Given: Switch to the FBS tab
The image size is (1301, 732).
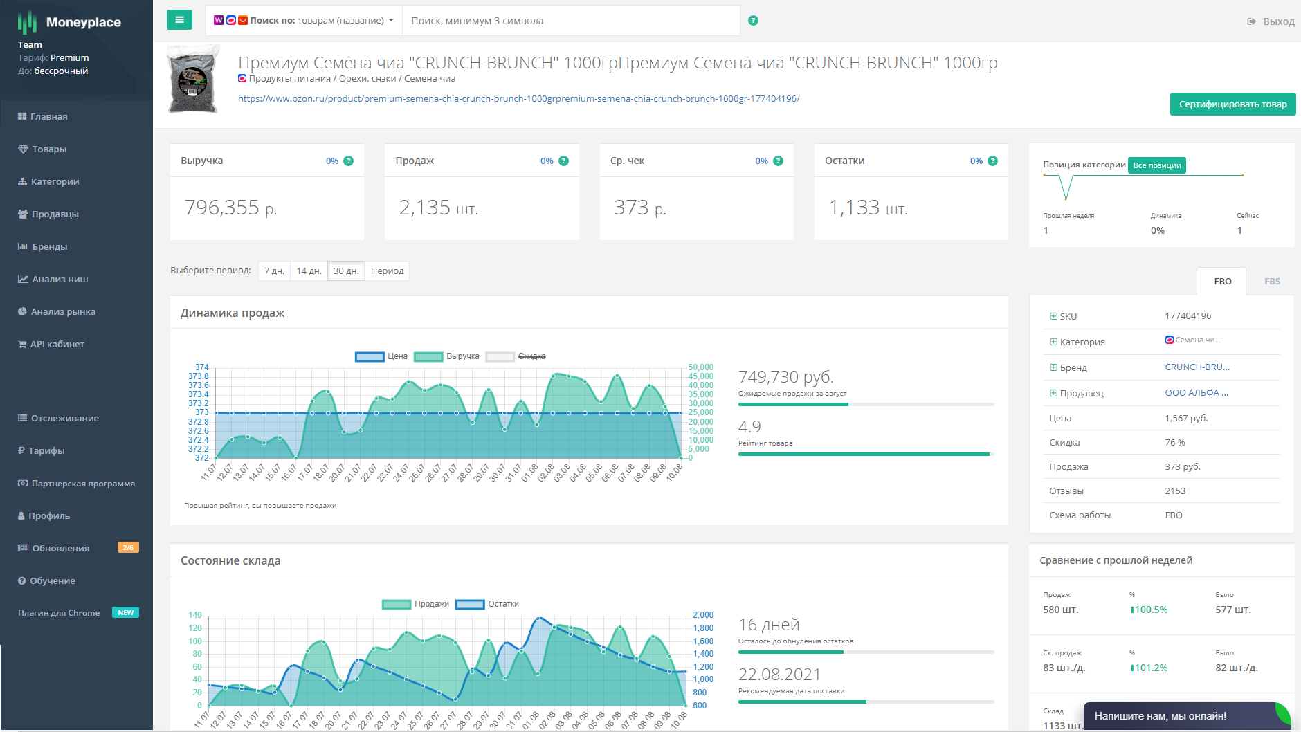Looking at the screenshot, I should 1272,281.
